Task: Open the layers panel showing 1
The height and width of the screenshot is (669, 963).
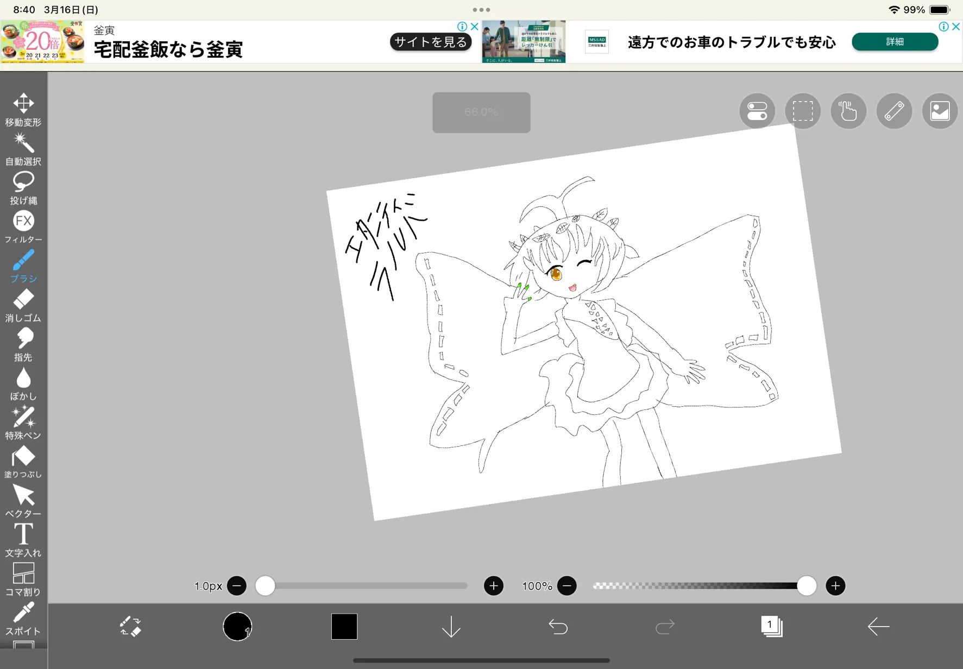Action: (x=771, y=626)
